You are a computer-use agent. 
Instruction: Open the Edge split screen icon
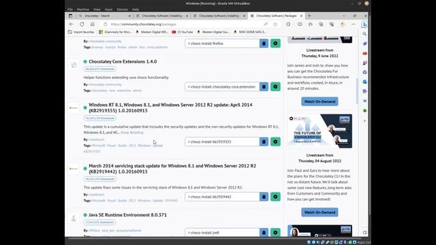(300, 24)
